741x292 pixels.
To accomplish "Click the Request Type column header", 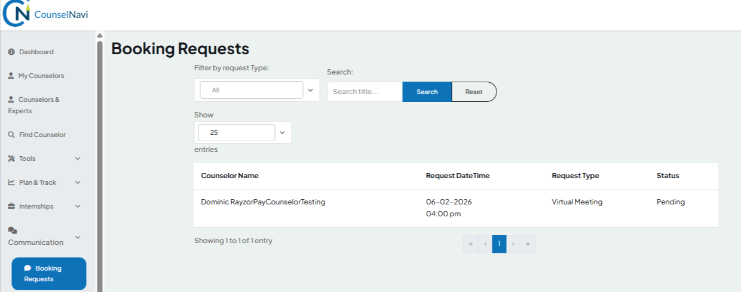I will pyautogui.click(x=575, y=176).
